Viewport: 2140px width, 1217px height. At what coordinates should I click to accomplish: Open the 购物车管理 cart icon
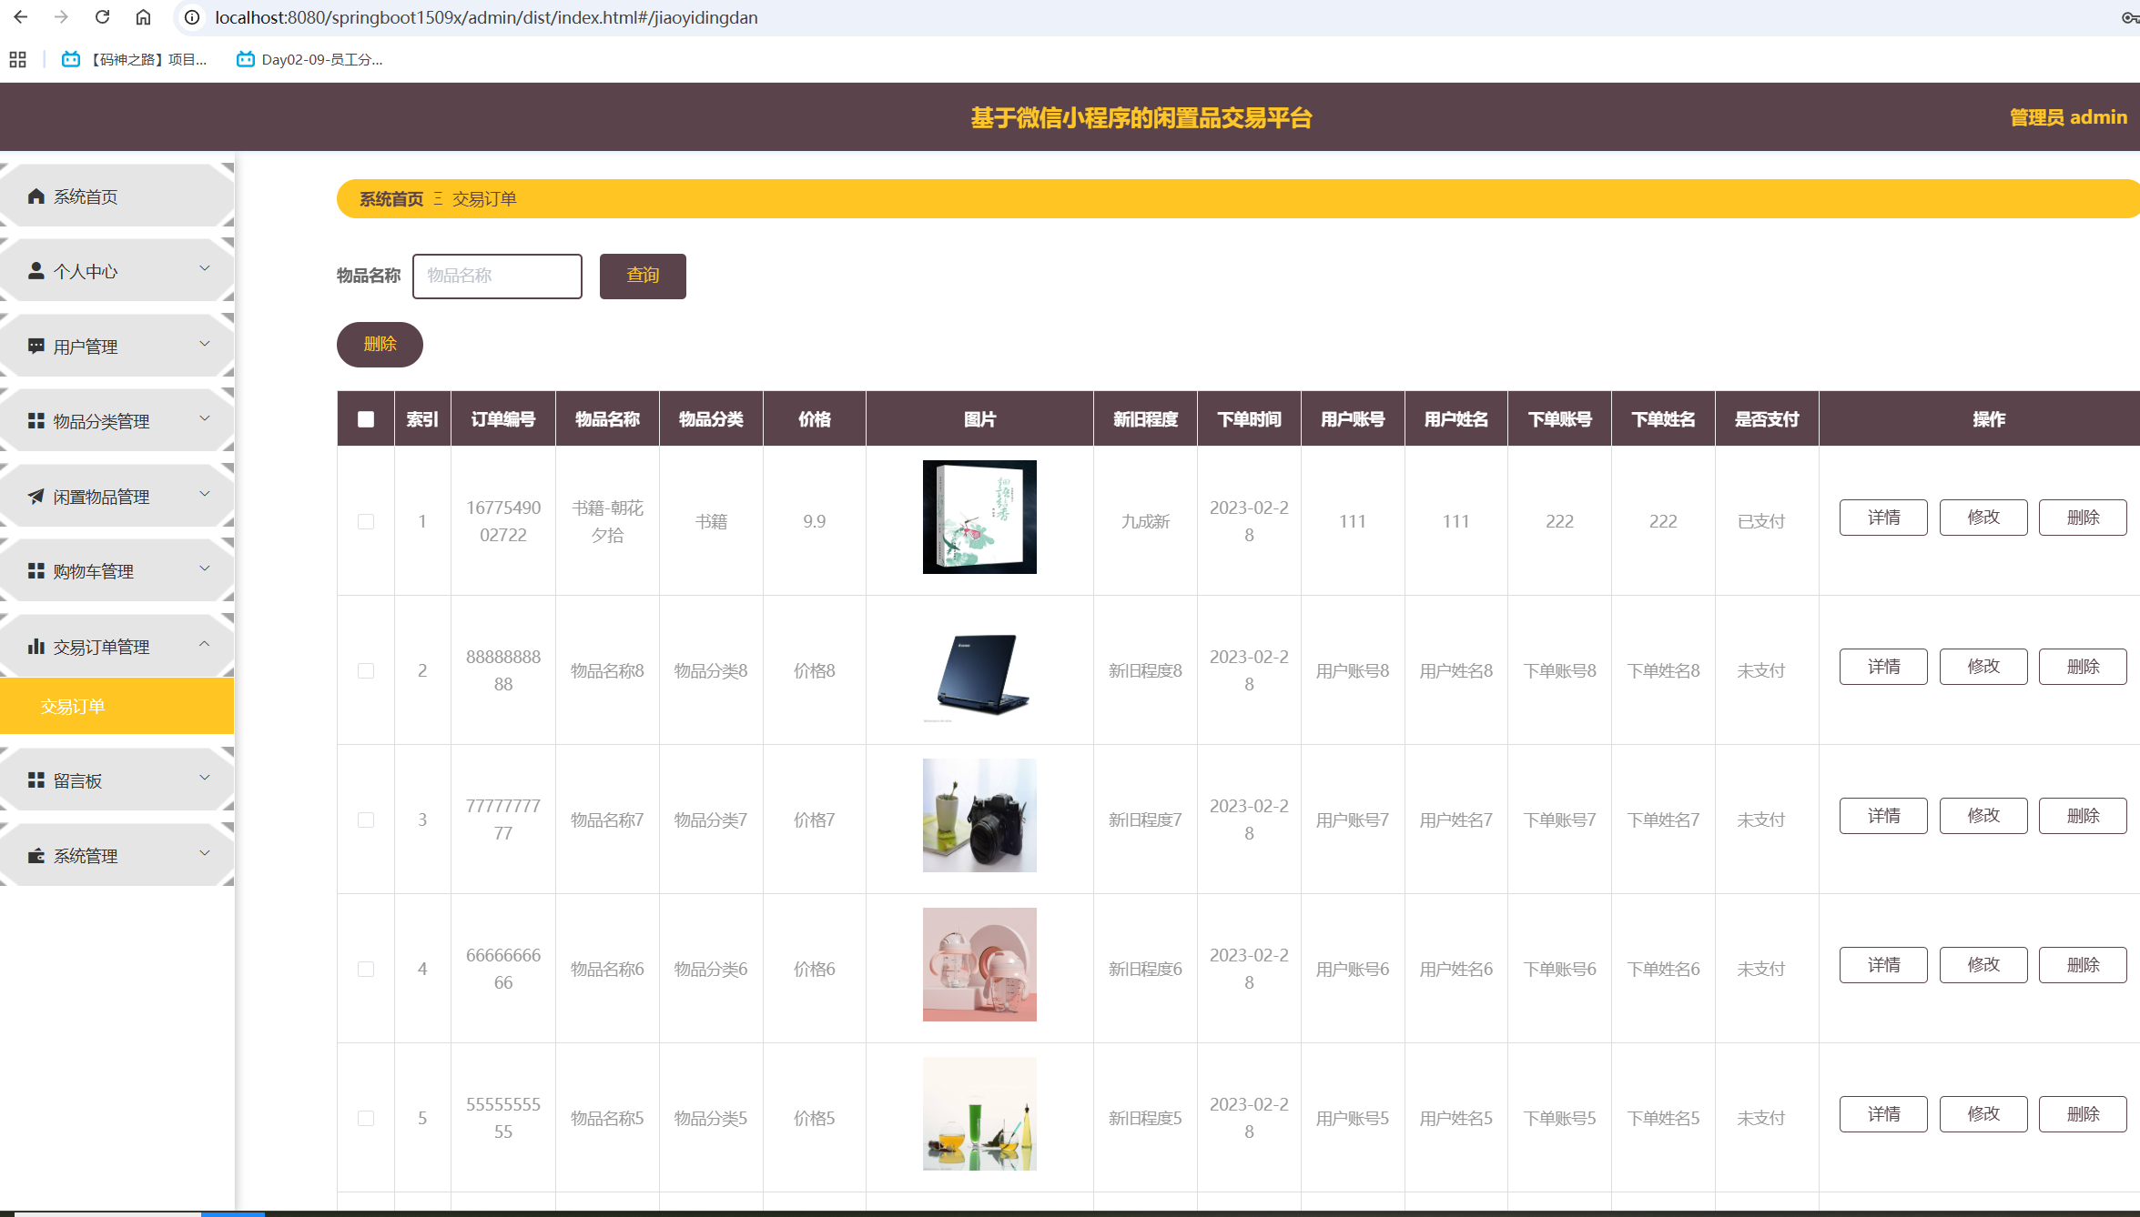click(35, 570)
